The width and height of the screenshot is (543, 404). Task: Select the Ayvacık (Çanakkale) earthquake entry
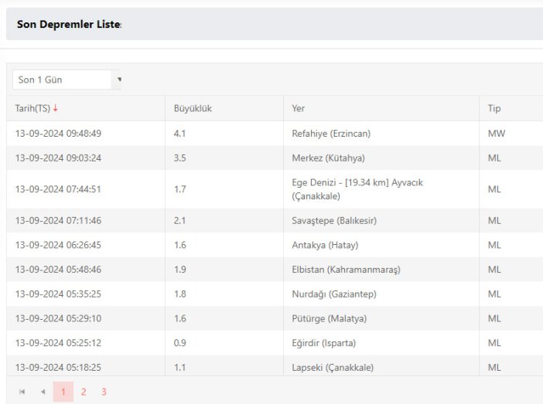[x=357, y=189]
